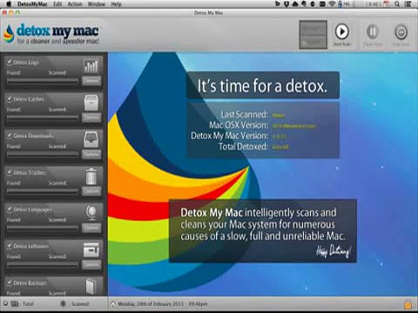Screen dimensions: 418x313
Task: Click the "Total Detoxed:" label
Action: 243,147
